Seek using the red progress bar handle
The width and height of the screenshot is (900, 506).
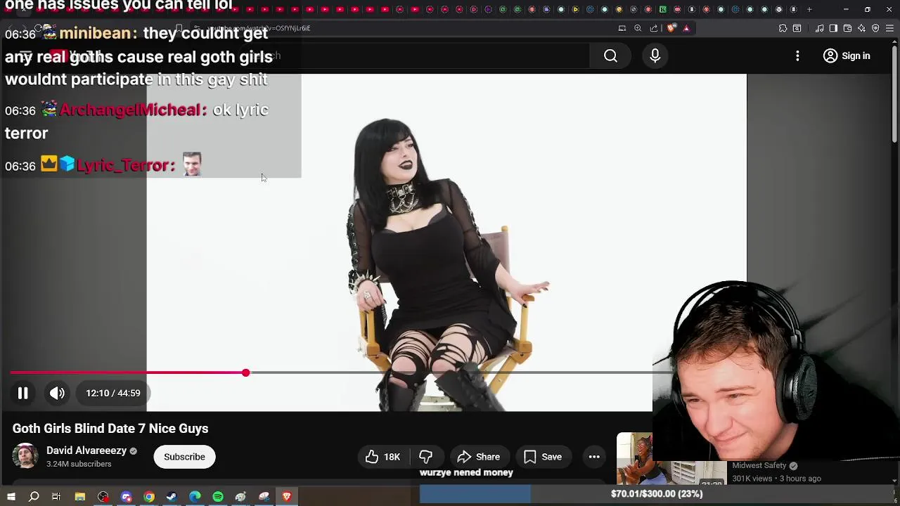pos(245,372)
